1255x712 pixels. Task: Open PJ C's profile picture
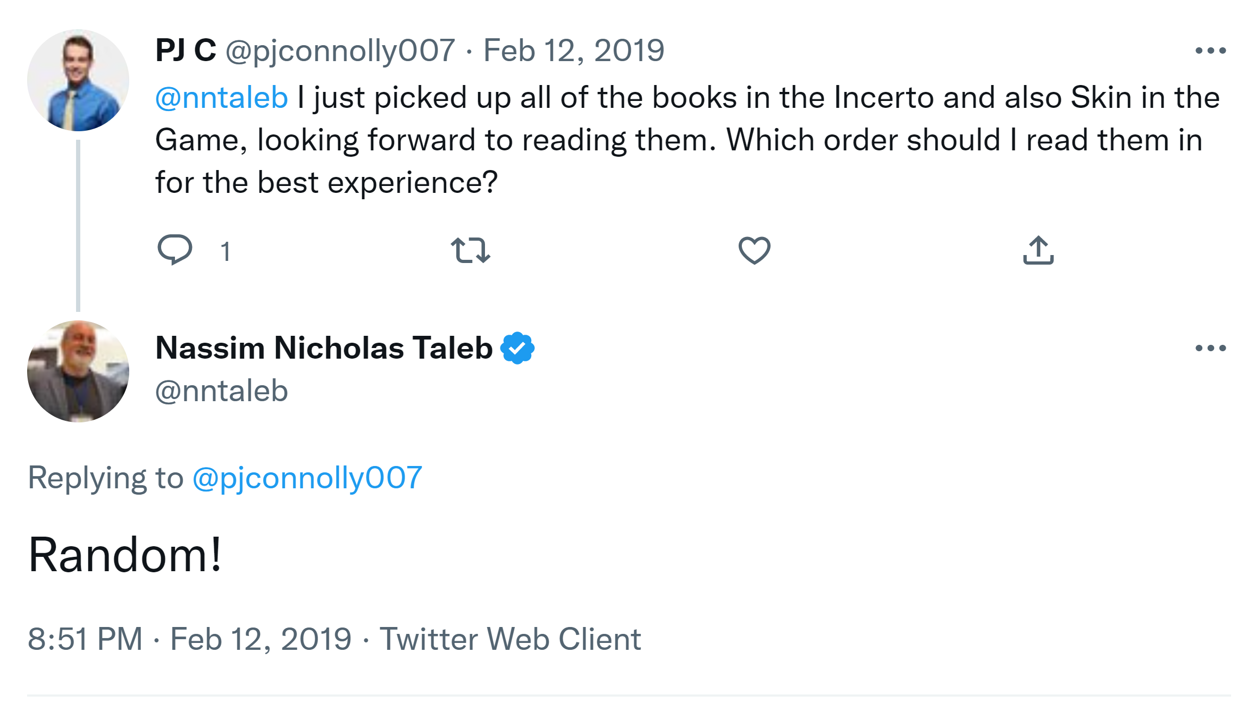pyautogui.click(x=78, y=80)
